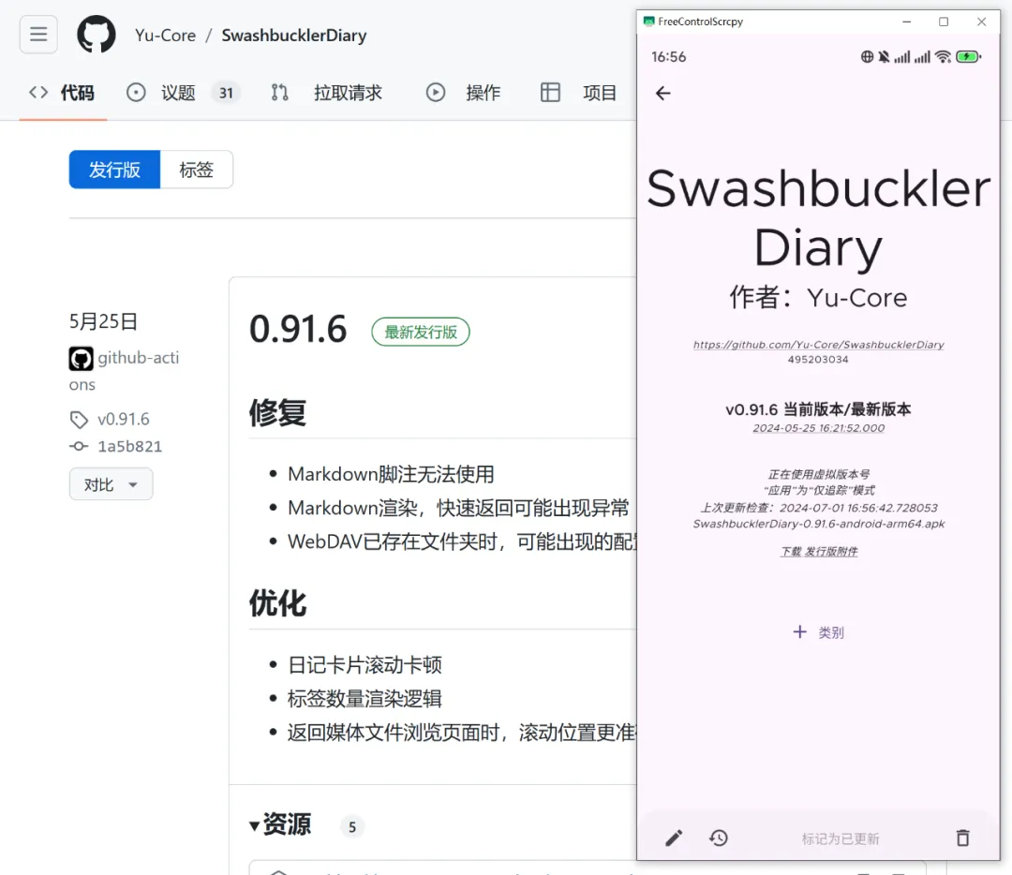
Task: Tap the first signal bars status icon
Action: 901,57
